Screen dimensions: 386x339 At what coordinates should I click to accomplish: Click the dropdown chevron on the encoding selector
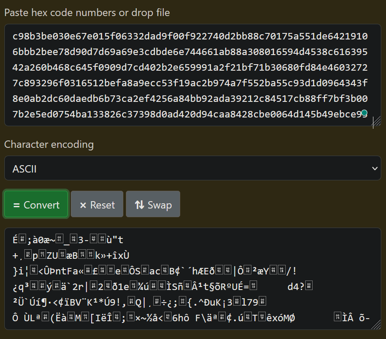coord(375,168)
